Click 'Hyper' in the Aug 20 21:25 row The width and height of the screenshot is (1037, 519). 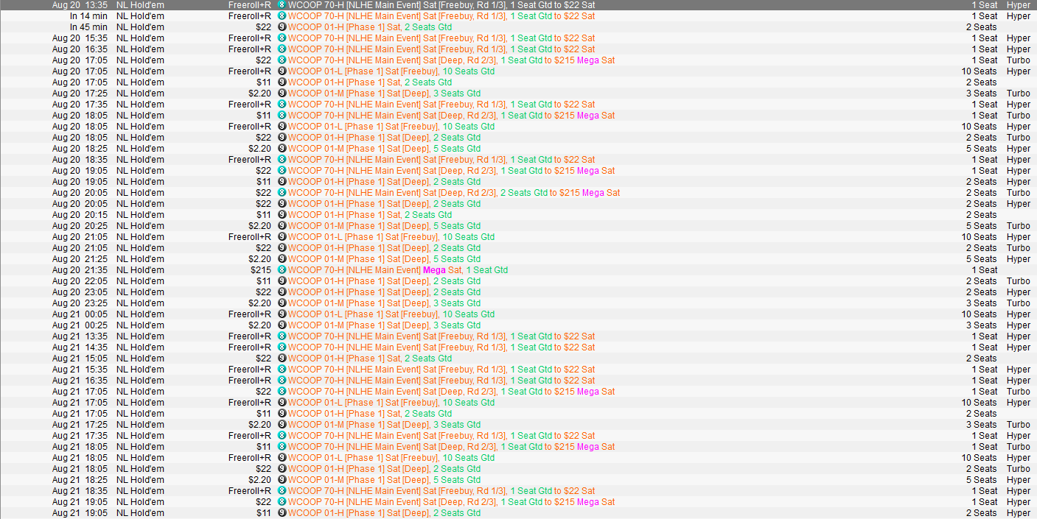coord(1019,258)
